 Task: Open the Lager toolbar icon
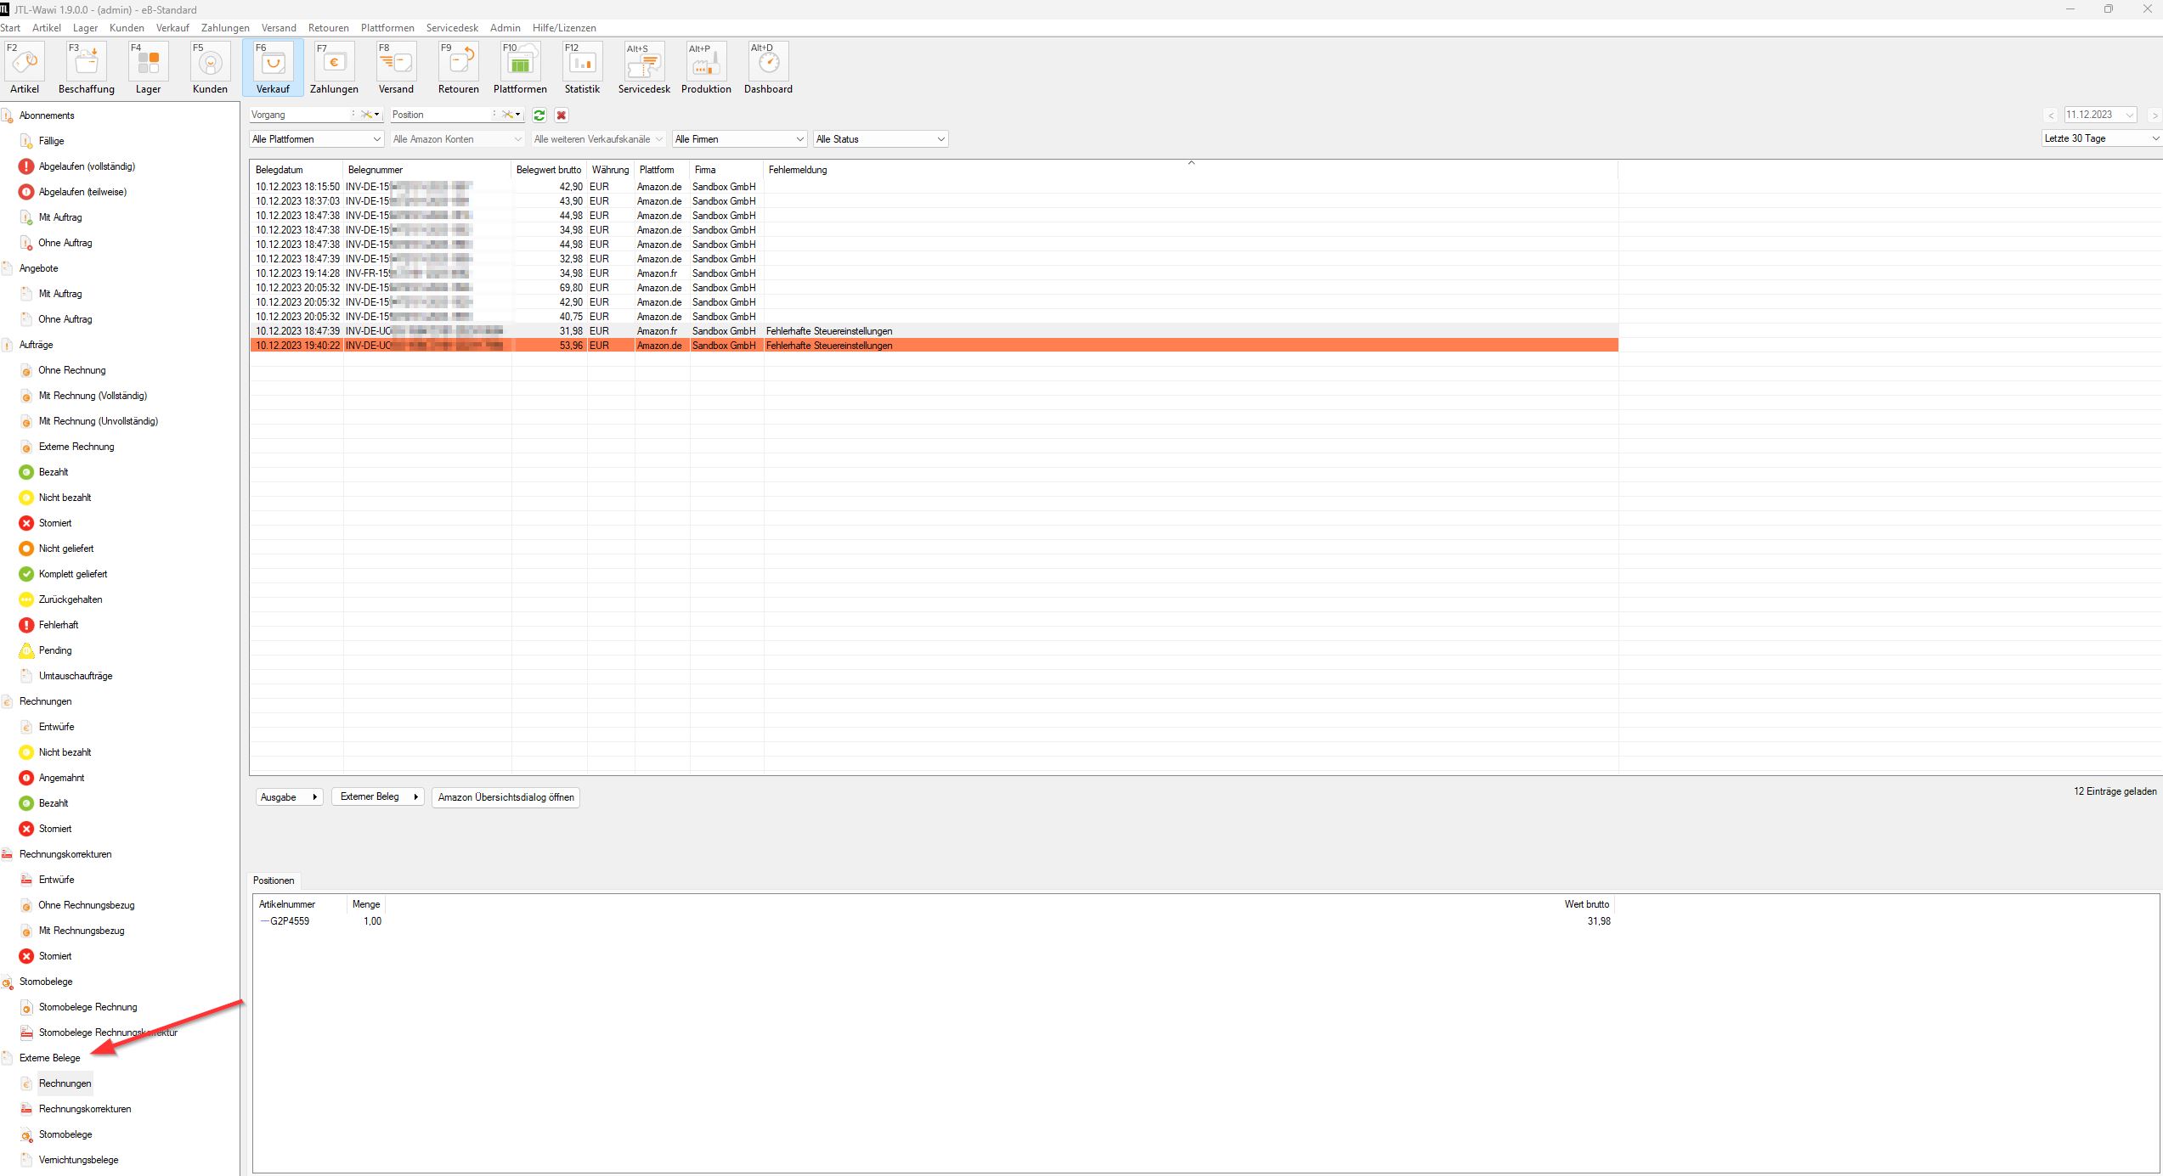pos(148,68)
